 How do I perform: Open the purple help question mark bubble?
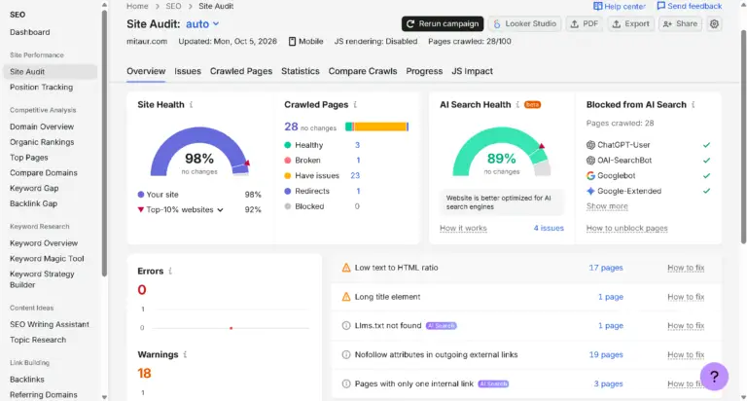[x=714, y=377]
